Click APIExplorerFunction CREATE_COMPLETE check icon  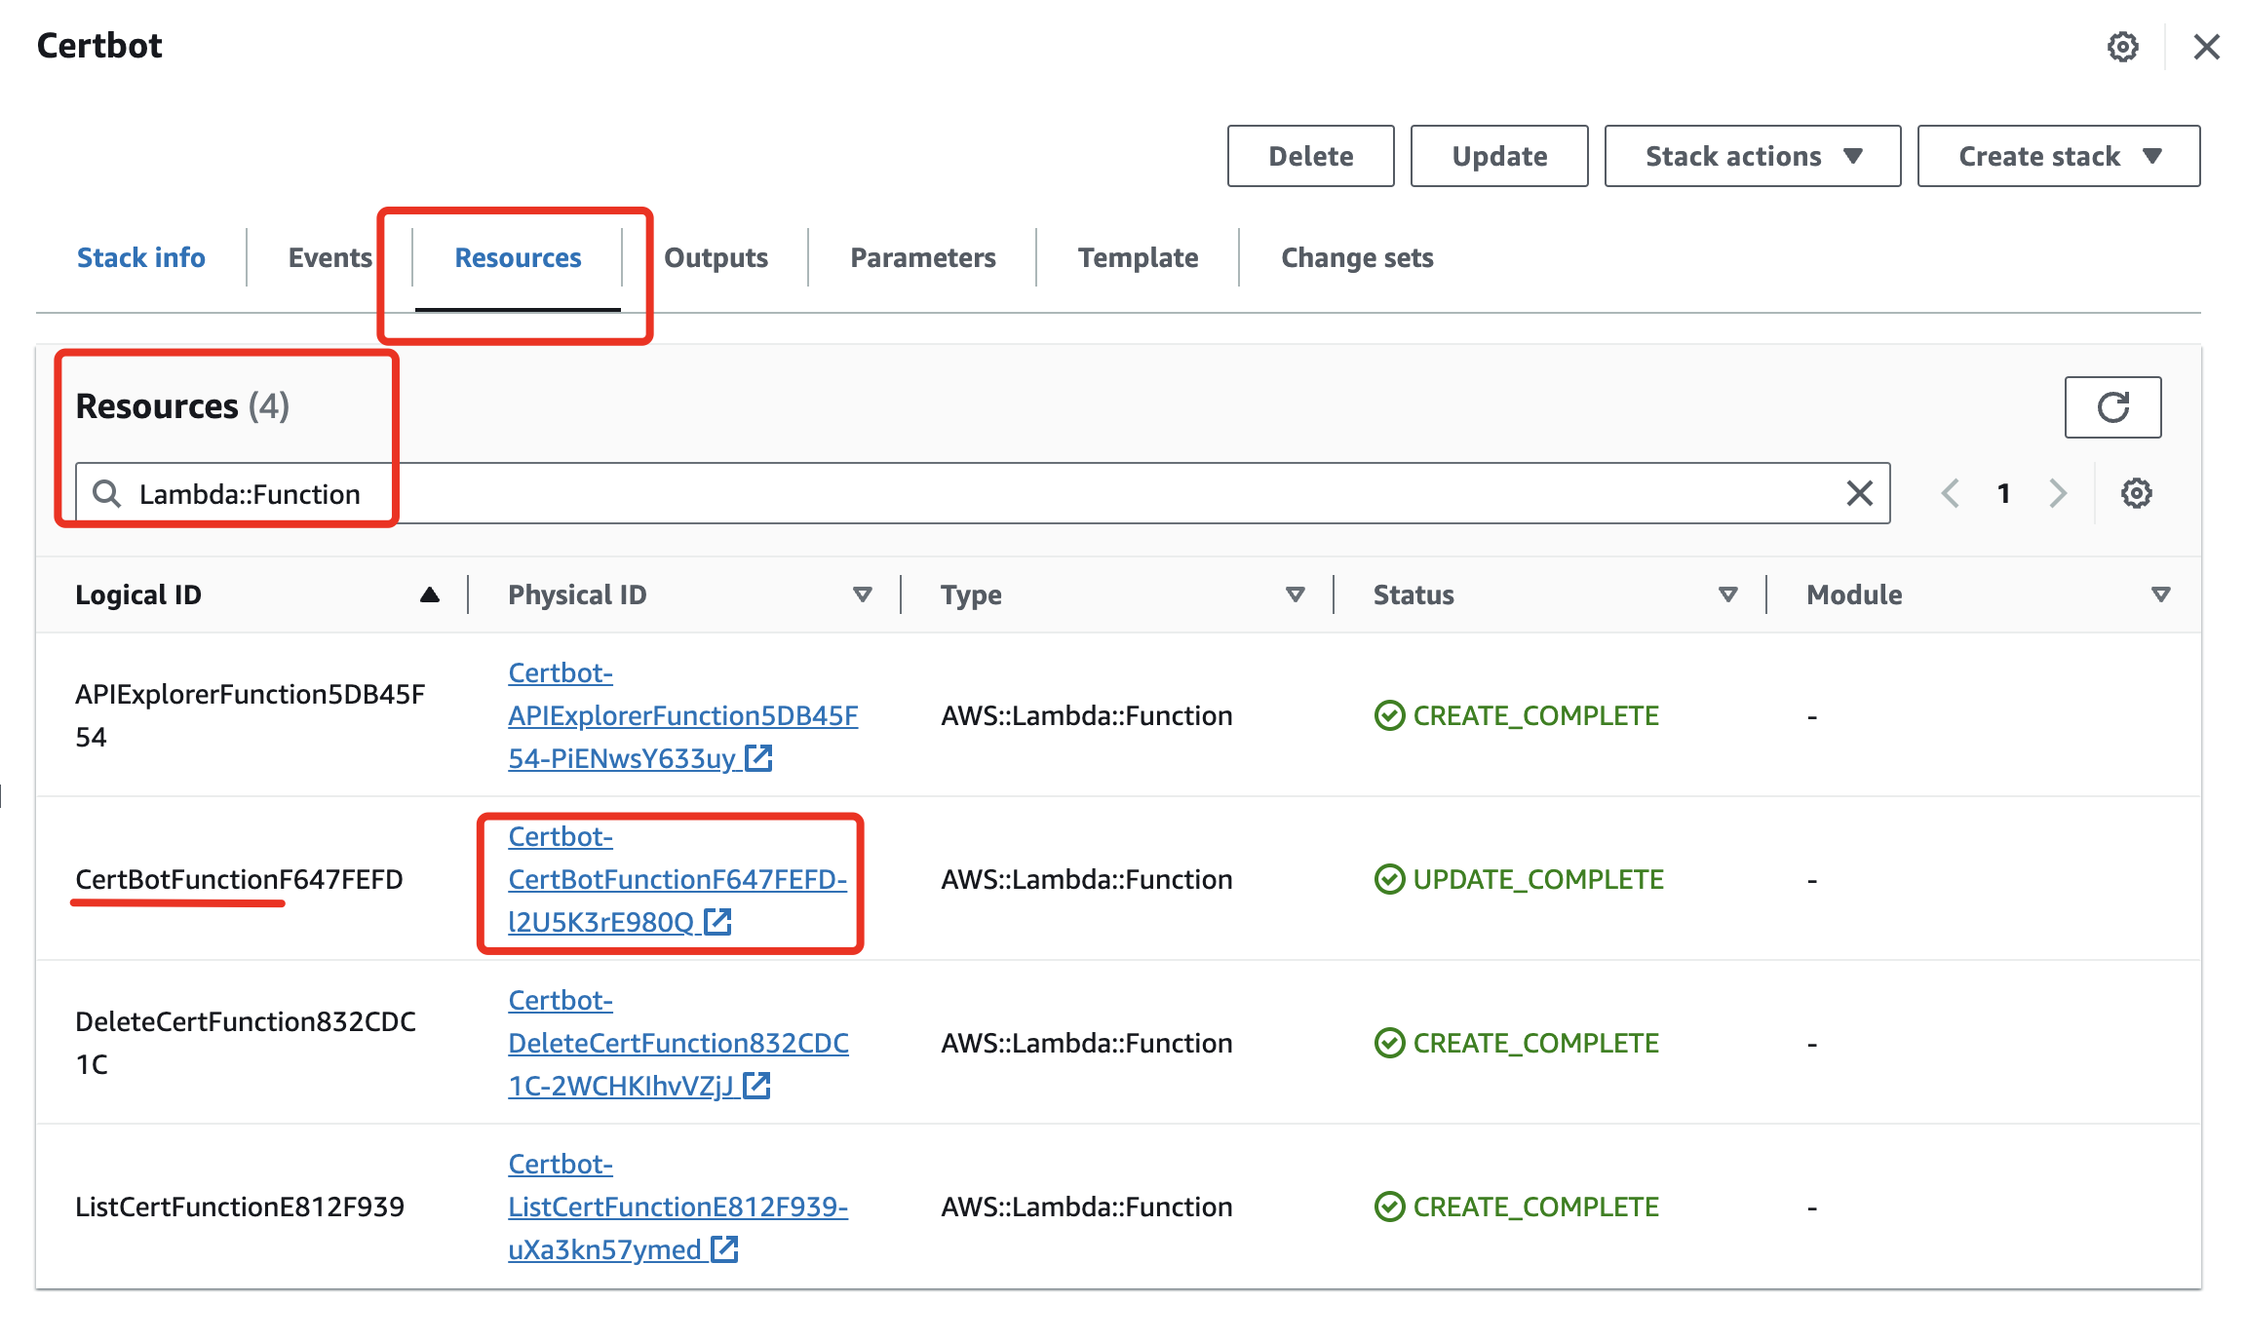coord(1389,715)
